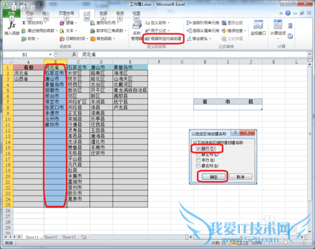The height and width of the screenshot is (249, 315).
Task: Click the formula bar containing 河北省
Action: pyautogui.click(x=192, y=55)
